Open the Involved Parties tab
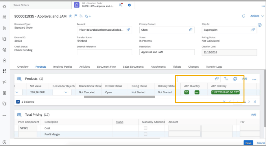This screenshot has width=266, height=146. [63, 67]
